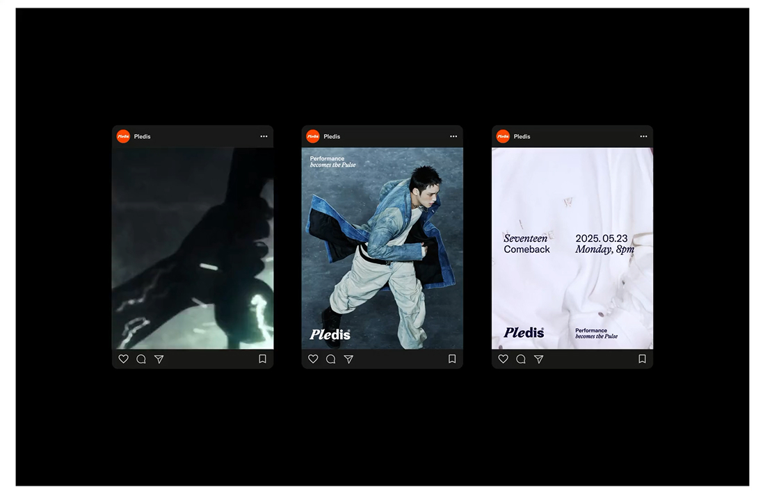Save the running man post bookmark
This screenshot has width=765, height=494.
click(452, 359)
